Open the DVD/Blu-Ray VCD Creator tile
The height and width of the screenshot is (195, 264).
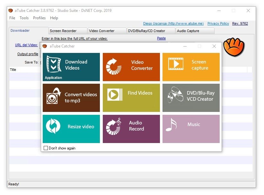[191, 98]
